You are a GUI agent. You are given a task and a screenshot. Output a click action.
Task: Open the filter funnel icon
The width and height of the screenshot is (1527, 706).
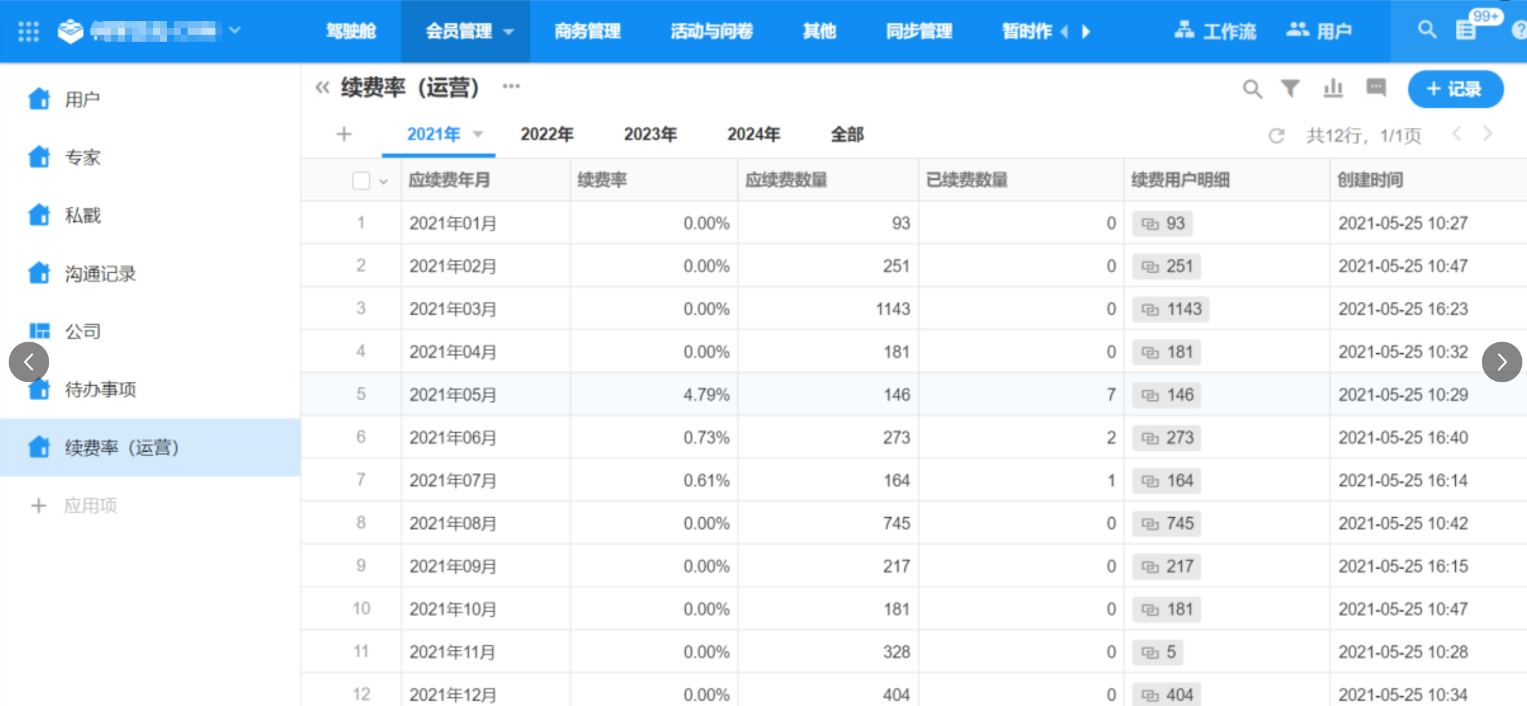(x=1290, y=89)
